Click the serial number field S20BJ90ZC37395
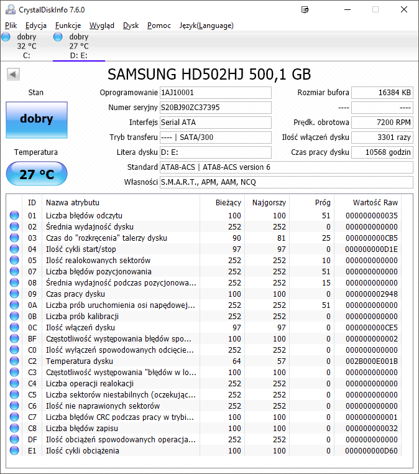This screenshot has height=474, width=419. [215, 108]
